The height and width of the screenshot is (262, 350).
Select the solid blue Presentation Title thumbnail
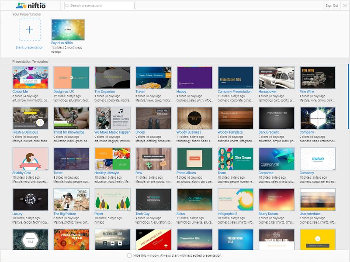pos(236,239)
